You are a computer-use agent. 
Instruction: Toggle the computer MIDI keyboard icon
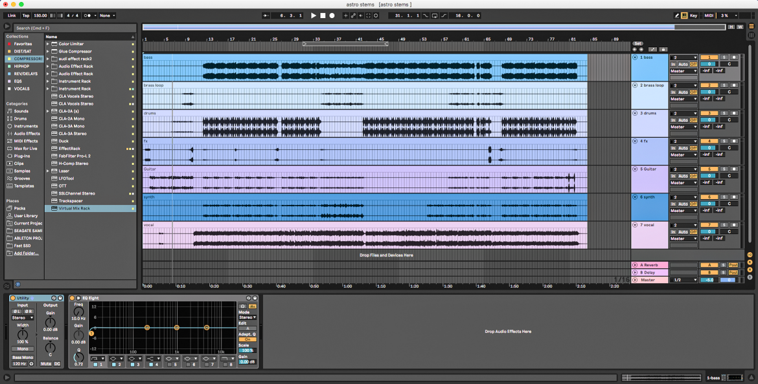coord(685,16)
